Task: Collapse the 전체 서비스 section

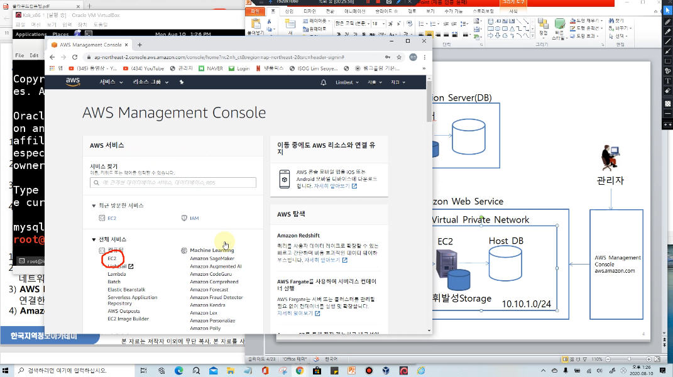Action: coord(94,239)
